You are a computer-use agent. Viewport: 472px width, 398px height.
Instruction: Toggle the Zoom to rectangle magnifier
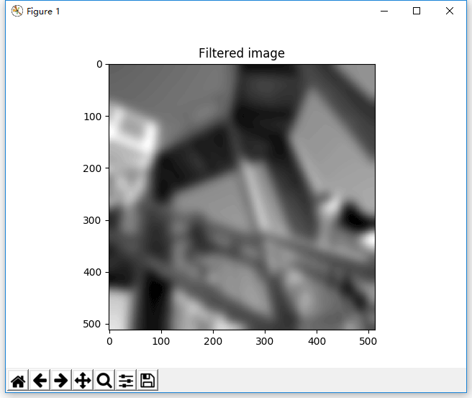[x=104, y=381]
